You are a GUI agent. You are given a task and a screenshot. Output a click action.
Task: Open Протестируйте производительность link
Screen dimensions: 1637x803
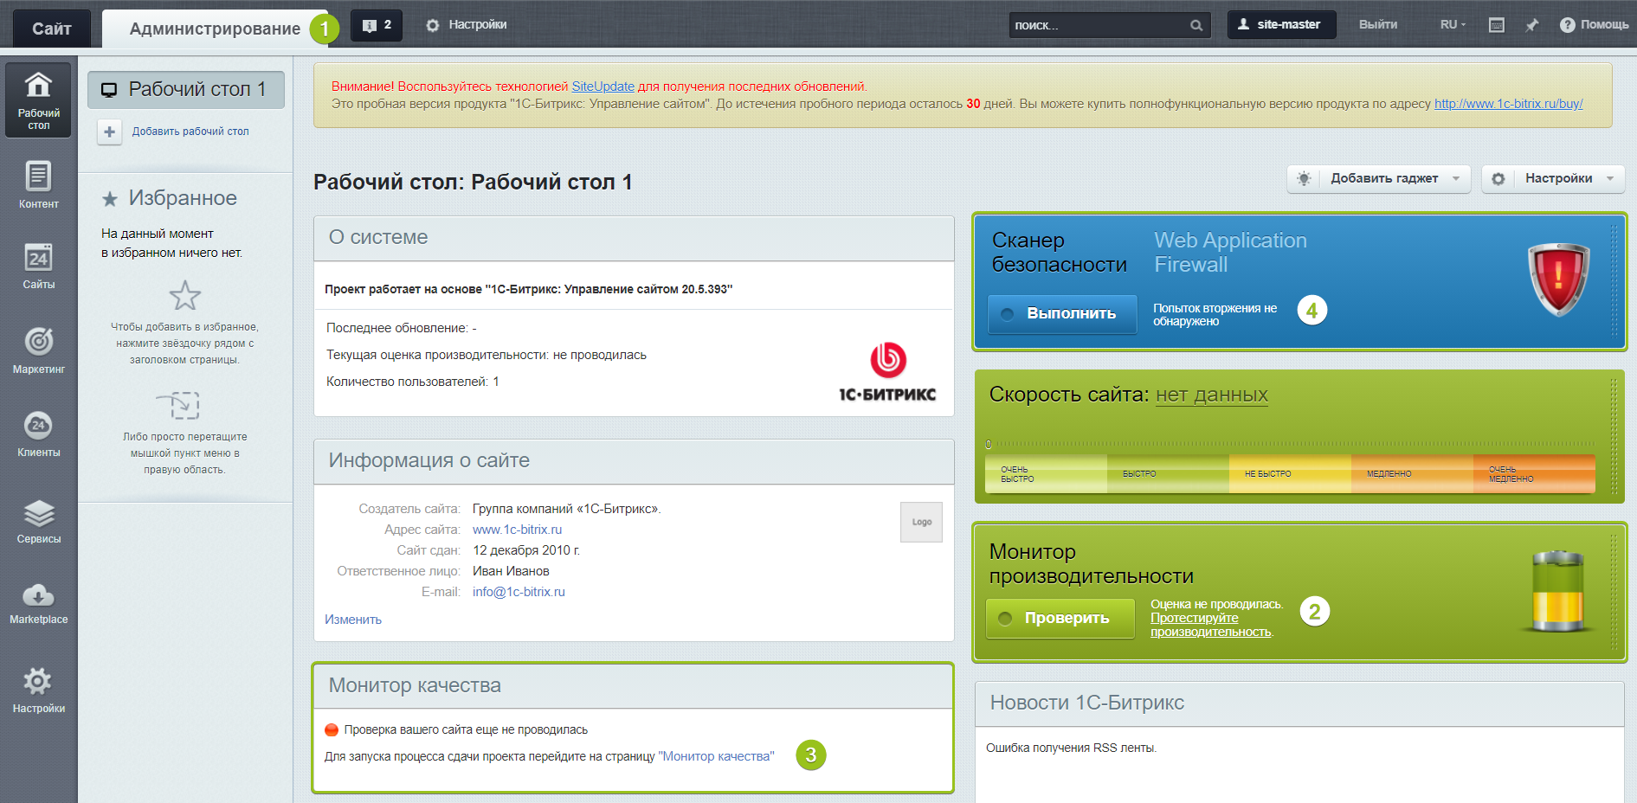(x=1211, y=625)
